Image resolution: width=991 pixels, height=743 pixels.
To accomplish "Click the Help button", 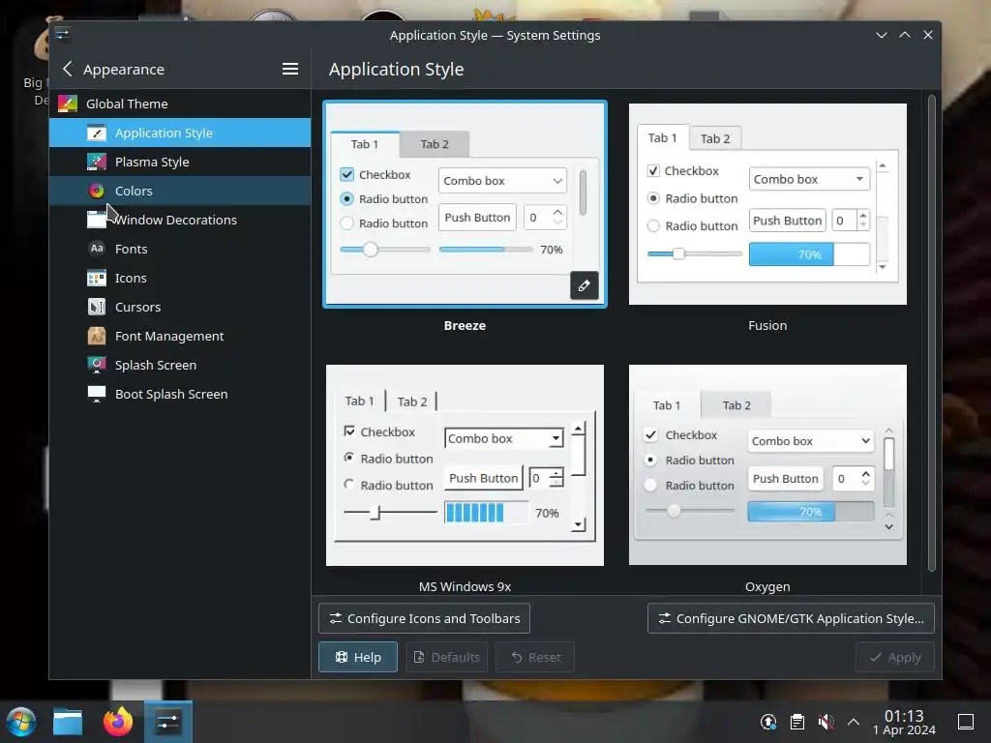I will tap(358, 657).
